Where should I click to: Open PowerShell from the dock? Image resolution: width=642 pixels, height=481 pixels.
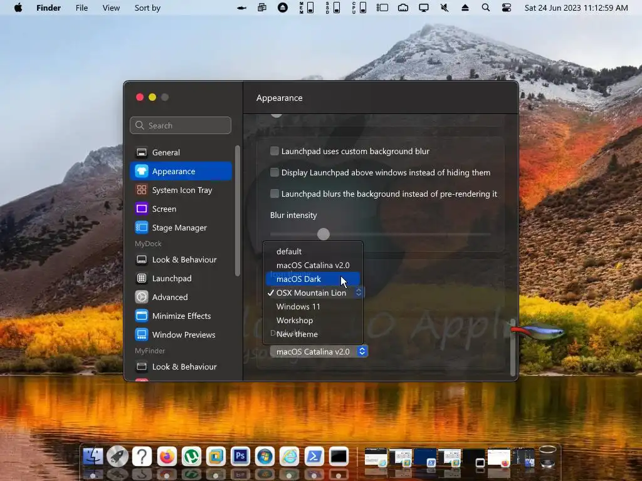point(314,456)
